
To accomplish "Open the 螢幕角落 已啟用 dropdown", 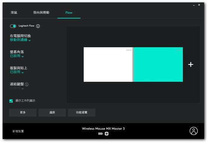I will pyautogui.click(x=17, y=56).
